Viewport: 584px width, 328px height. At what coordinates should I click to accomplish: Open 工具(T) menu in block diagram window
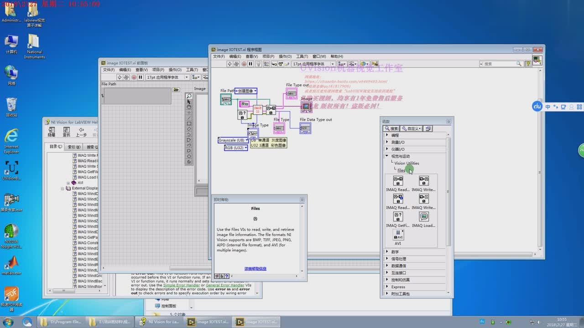click(x=302, y=56)
